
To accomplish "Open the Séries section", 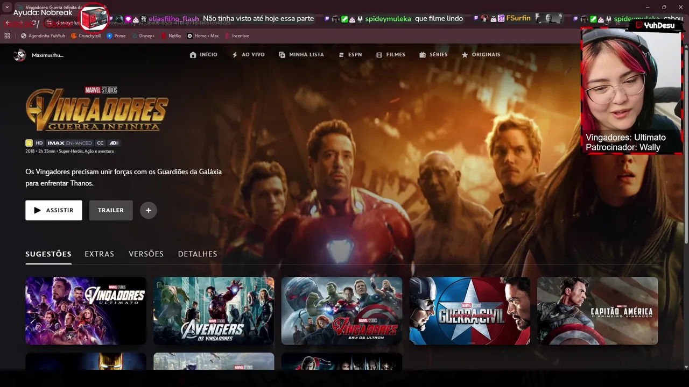I will coord(433,55).
